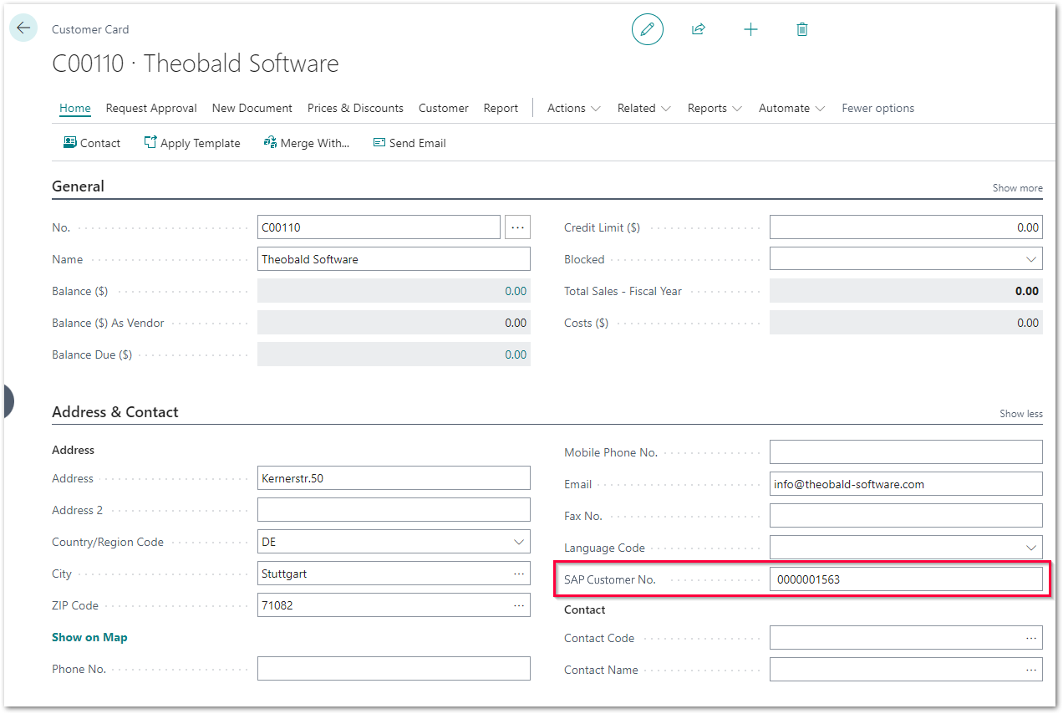Open the Report tab
1063x714 pixels.
point(501,108)
